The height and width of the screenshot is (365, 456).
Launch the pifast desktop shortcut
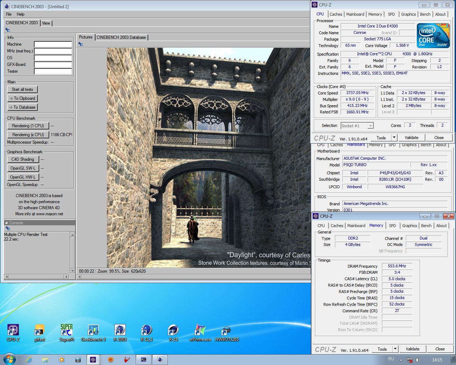40,333
